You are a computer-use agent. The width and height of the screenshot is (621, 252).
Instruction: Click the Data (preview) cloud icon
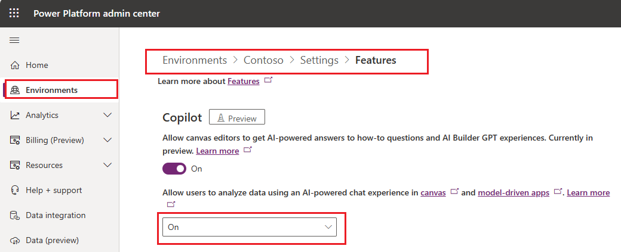pos(16,240)
